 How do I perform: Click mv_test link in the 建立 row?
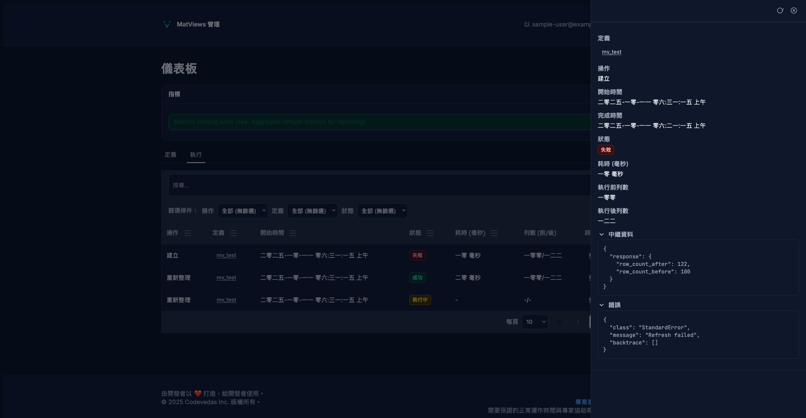click(226, 255)
